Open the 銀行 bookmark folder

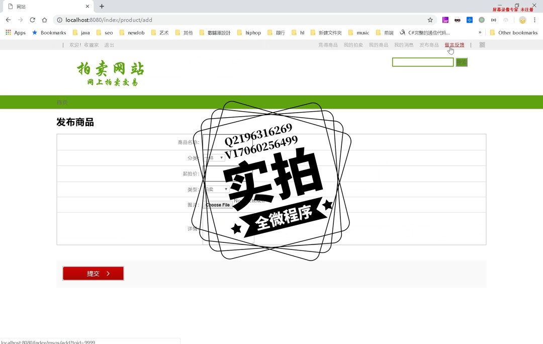pos(276,33)
